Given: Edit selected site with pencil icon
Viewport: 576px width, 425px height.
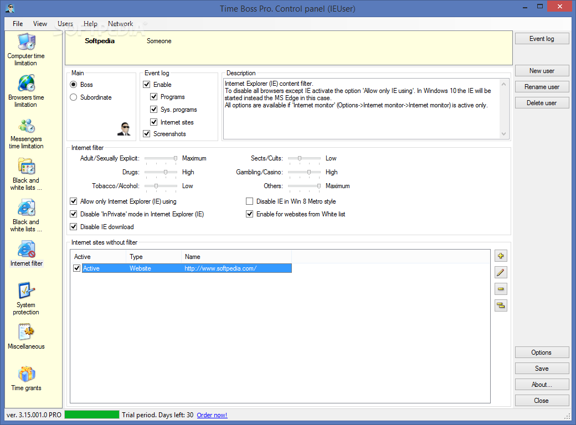Looking at the screenshot, I should (x=501, y=272).
